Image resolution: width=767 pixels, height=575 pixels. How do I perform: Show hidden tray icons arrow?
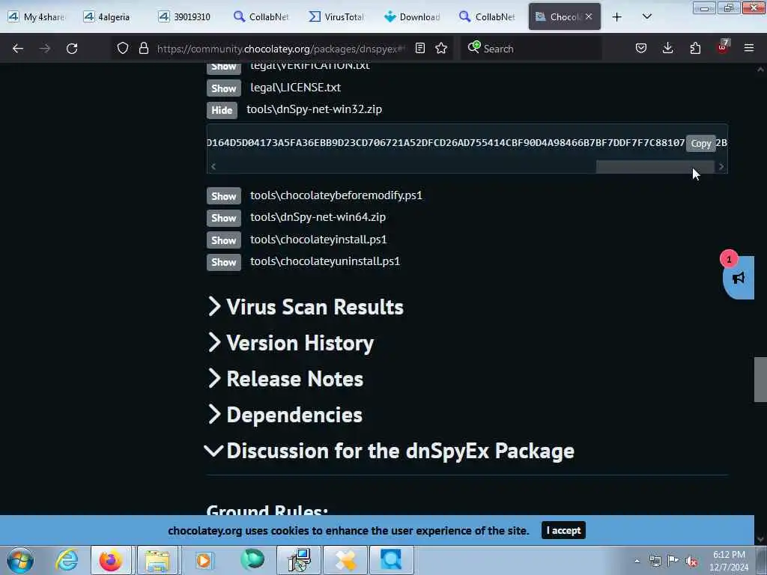pyautogui.click(x=637, y=562)
